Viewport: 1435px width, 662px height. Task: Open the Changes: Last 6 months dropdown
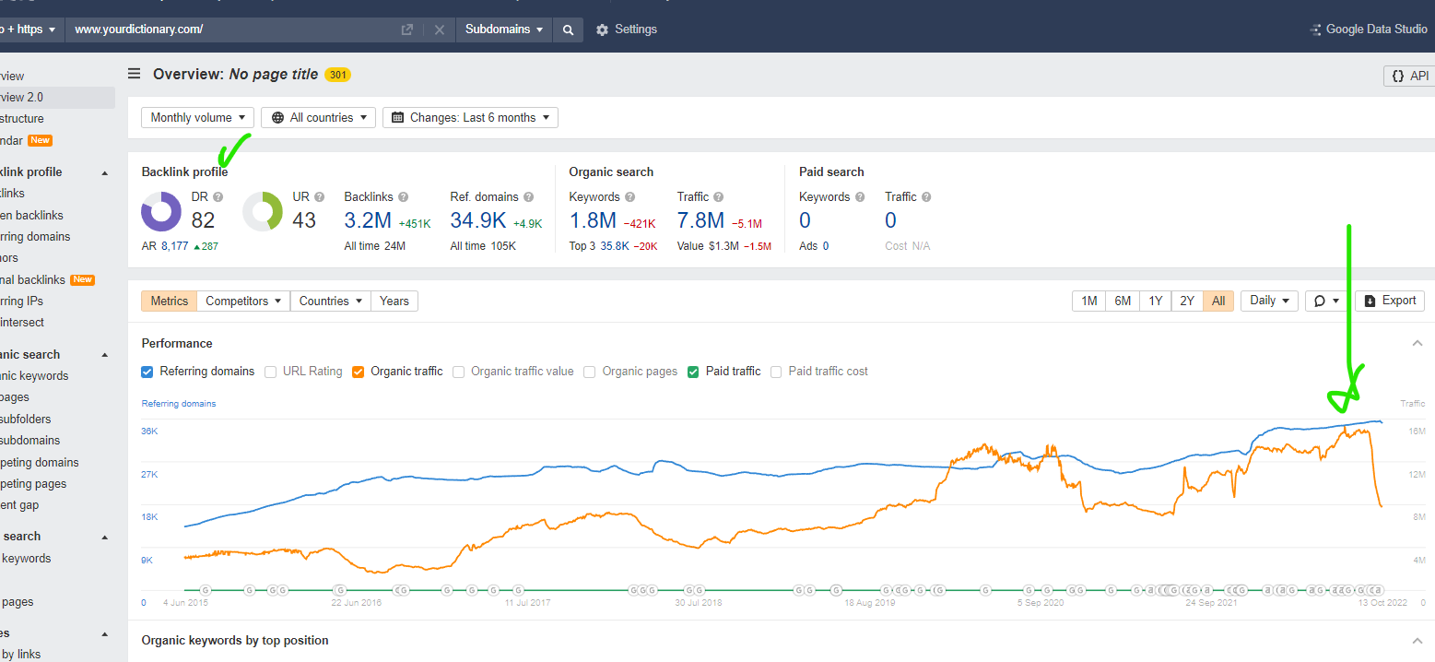point(470,117)
